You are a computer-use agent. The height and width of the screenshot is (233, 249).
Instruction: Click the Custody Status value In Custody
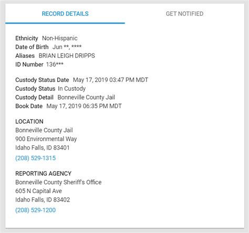tap(72, 89)
